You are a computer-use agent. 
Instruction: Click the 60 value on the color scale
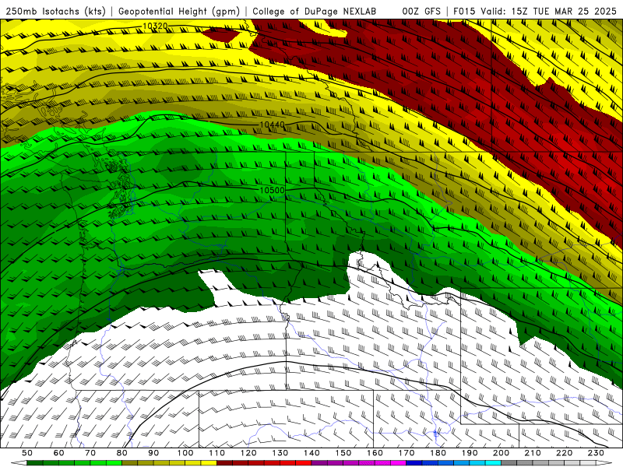click(59, 453)
